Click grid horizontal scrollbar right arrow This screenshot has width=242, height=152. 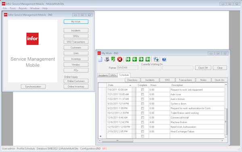click(222, 141)
